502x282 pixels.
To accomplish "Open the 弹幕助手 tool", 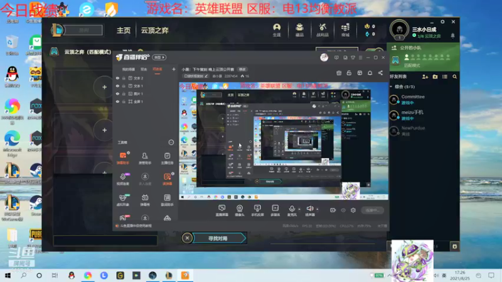I will pos(122,158).
